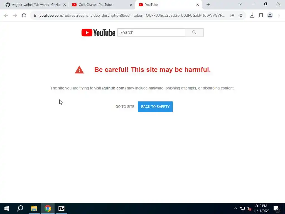Screen dimensions: 285x214
Task: Close the ColorCs.exe YouTube tab
Action: click(131, 5)
